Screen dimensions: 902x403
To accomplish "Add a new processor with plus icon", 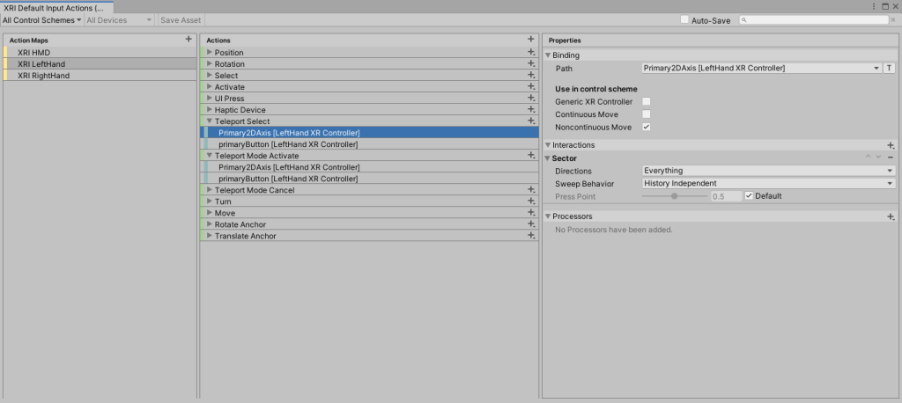I will point(891,216).
